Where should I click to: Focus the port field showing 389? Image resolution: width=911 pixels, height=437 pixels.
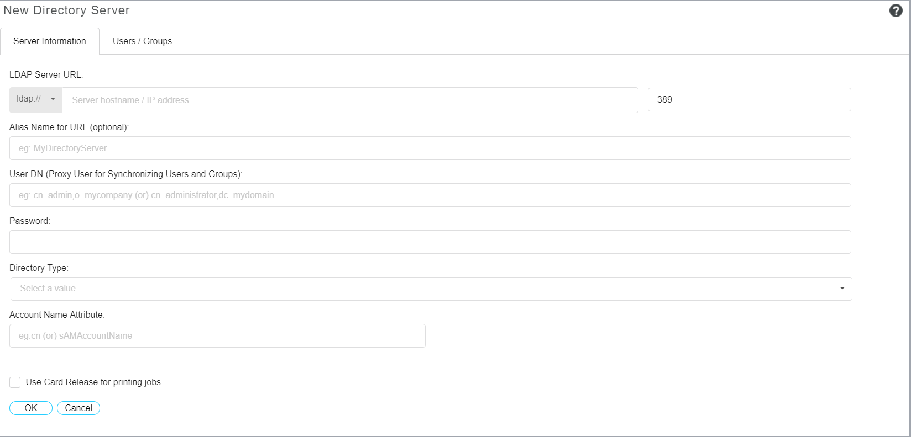coord(749,100)
